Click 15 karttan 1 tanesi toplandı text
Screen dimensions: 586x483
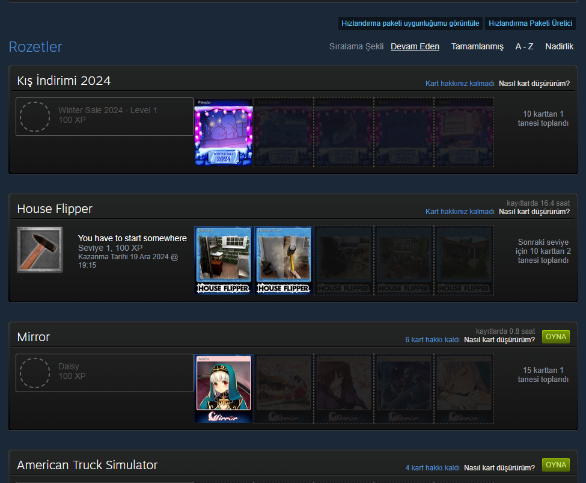coord(543,375)
